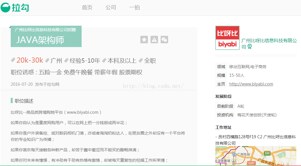Click the 工作地址 heading
The width and height of the screenshot is (301, 166).
pos(223,127)
